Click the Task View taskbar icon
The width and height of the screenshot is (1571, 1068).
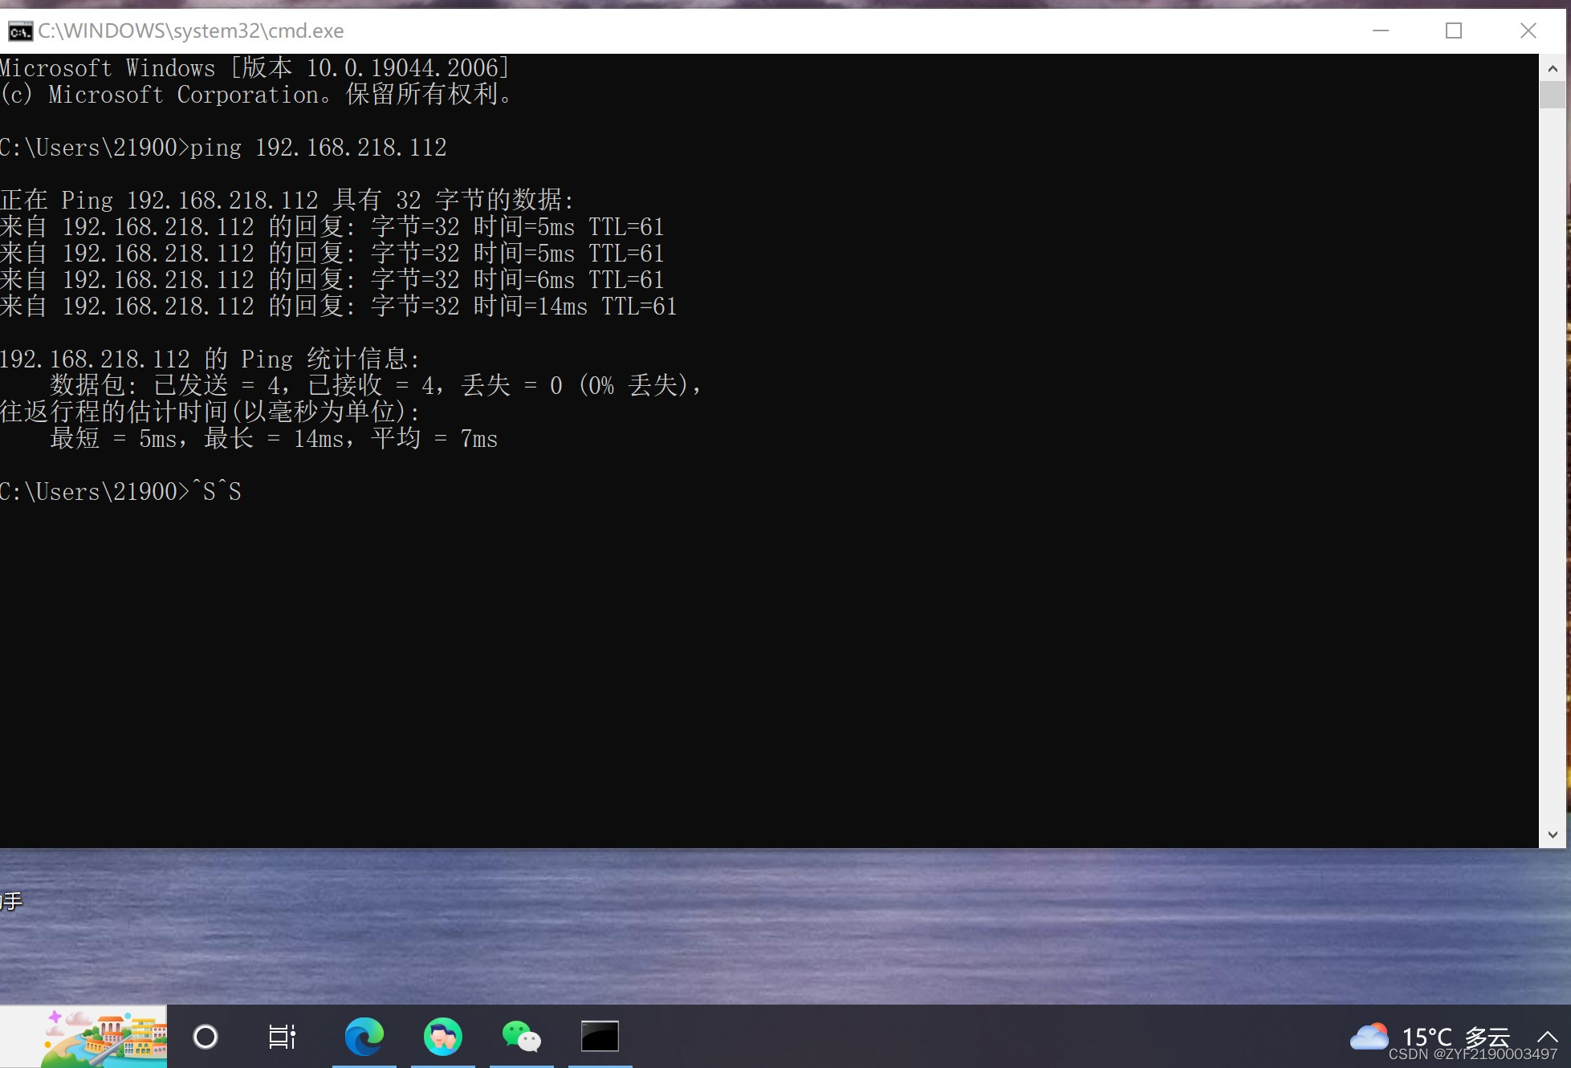pos(282,1036)
